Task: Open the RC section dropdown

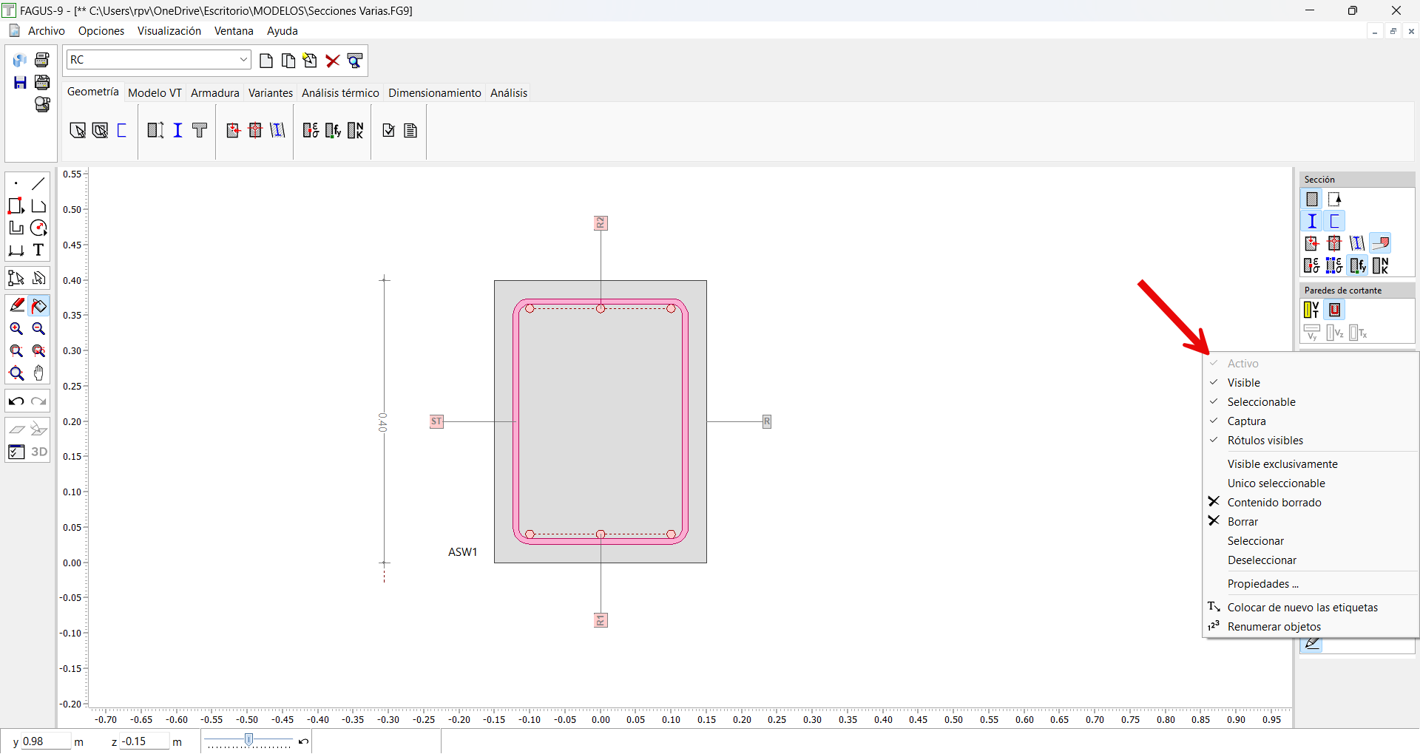Action: tap(243, 60)
